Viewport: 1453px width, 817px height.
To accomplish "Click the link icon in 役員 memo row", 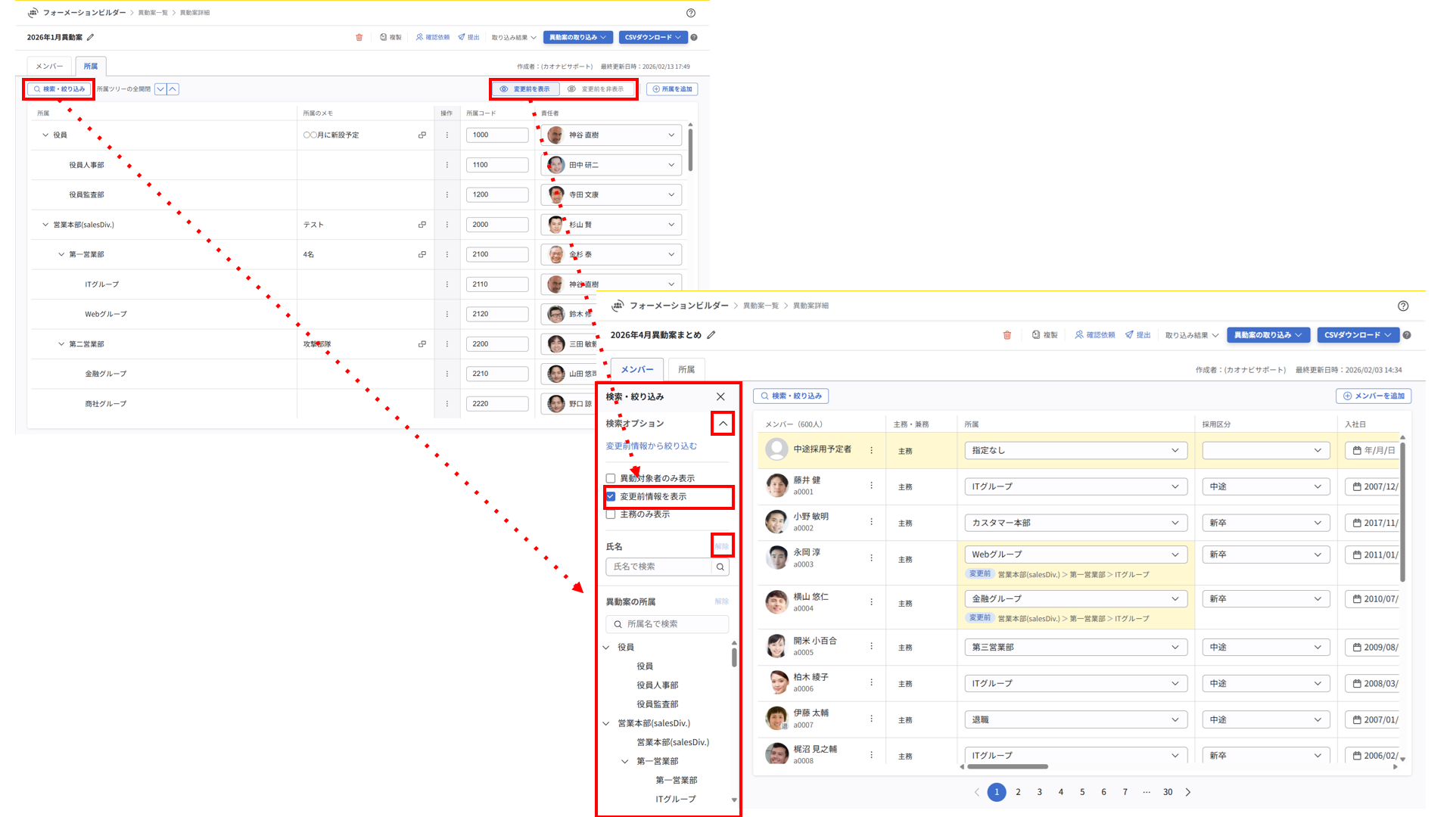I will click(422, 135).
